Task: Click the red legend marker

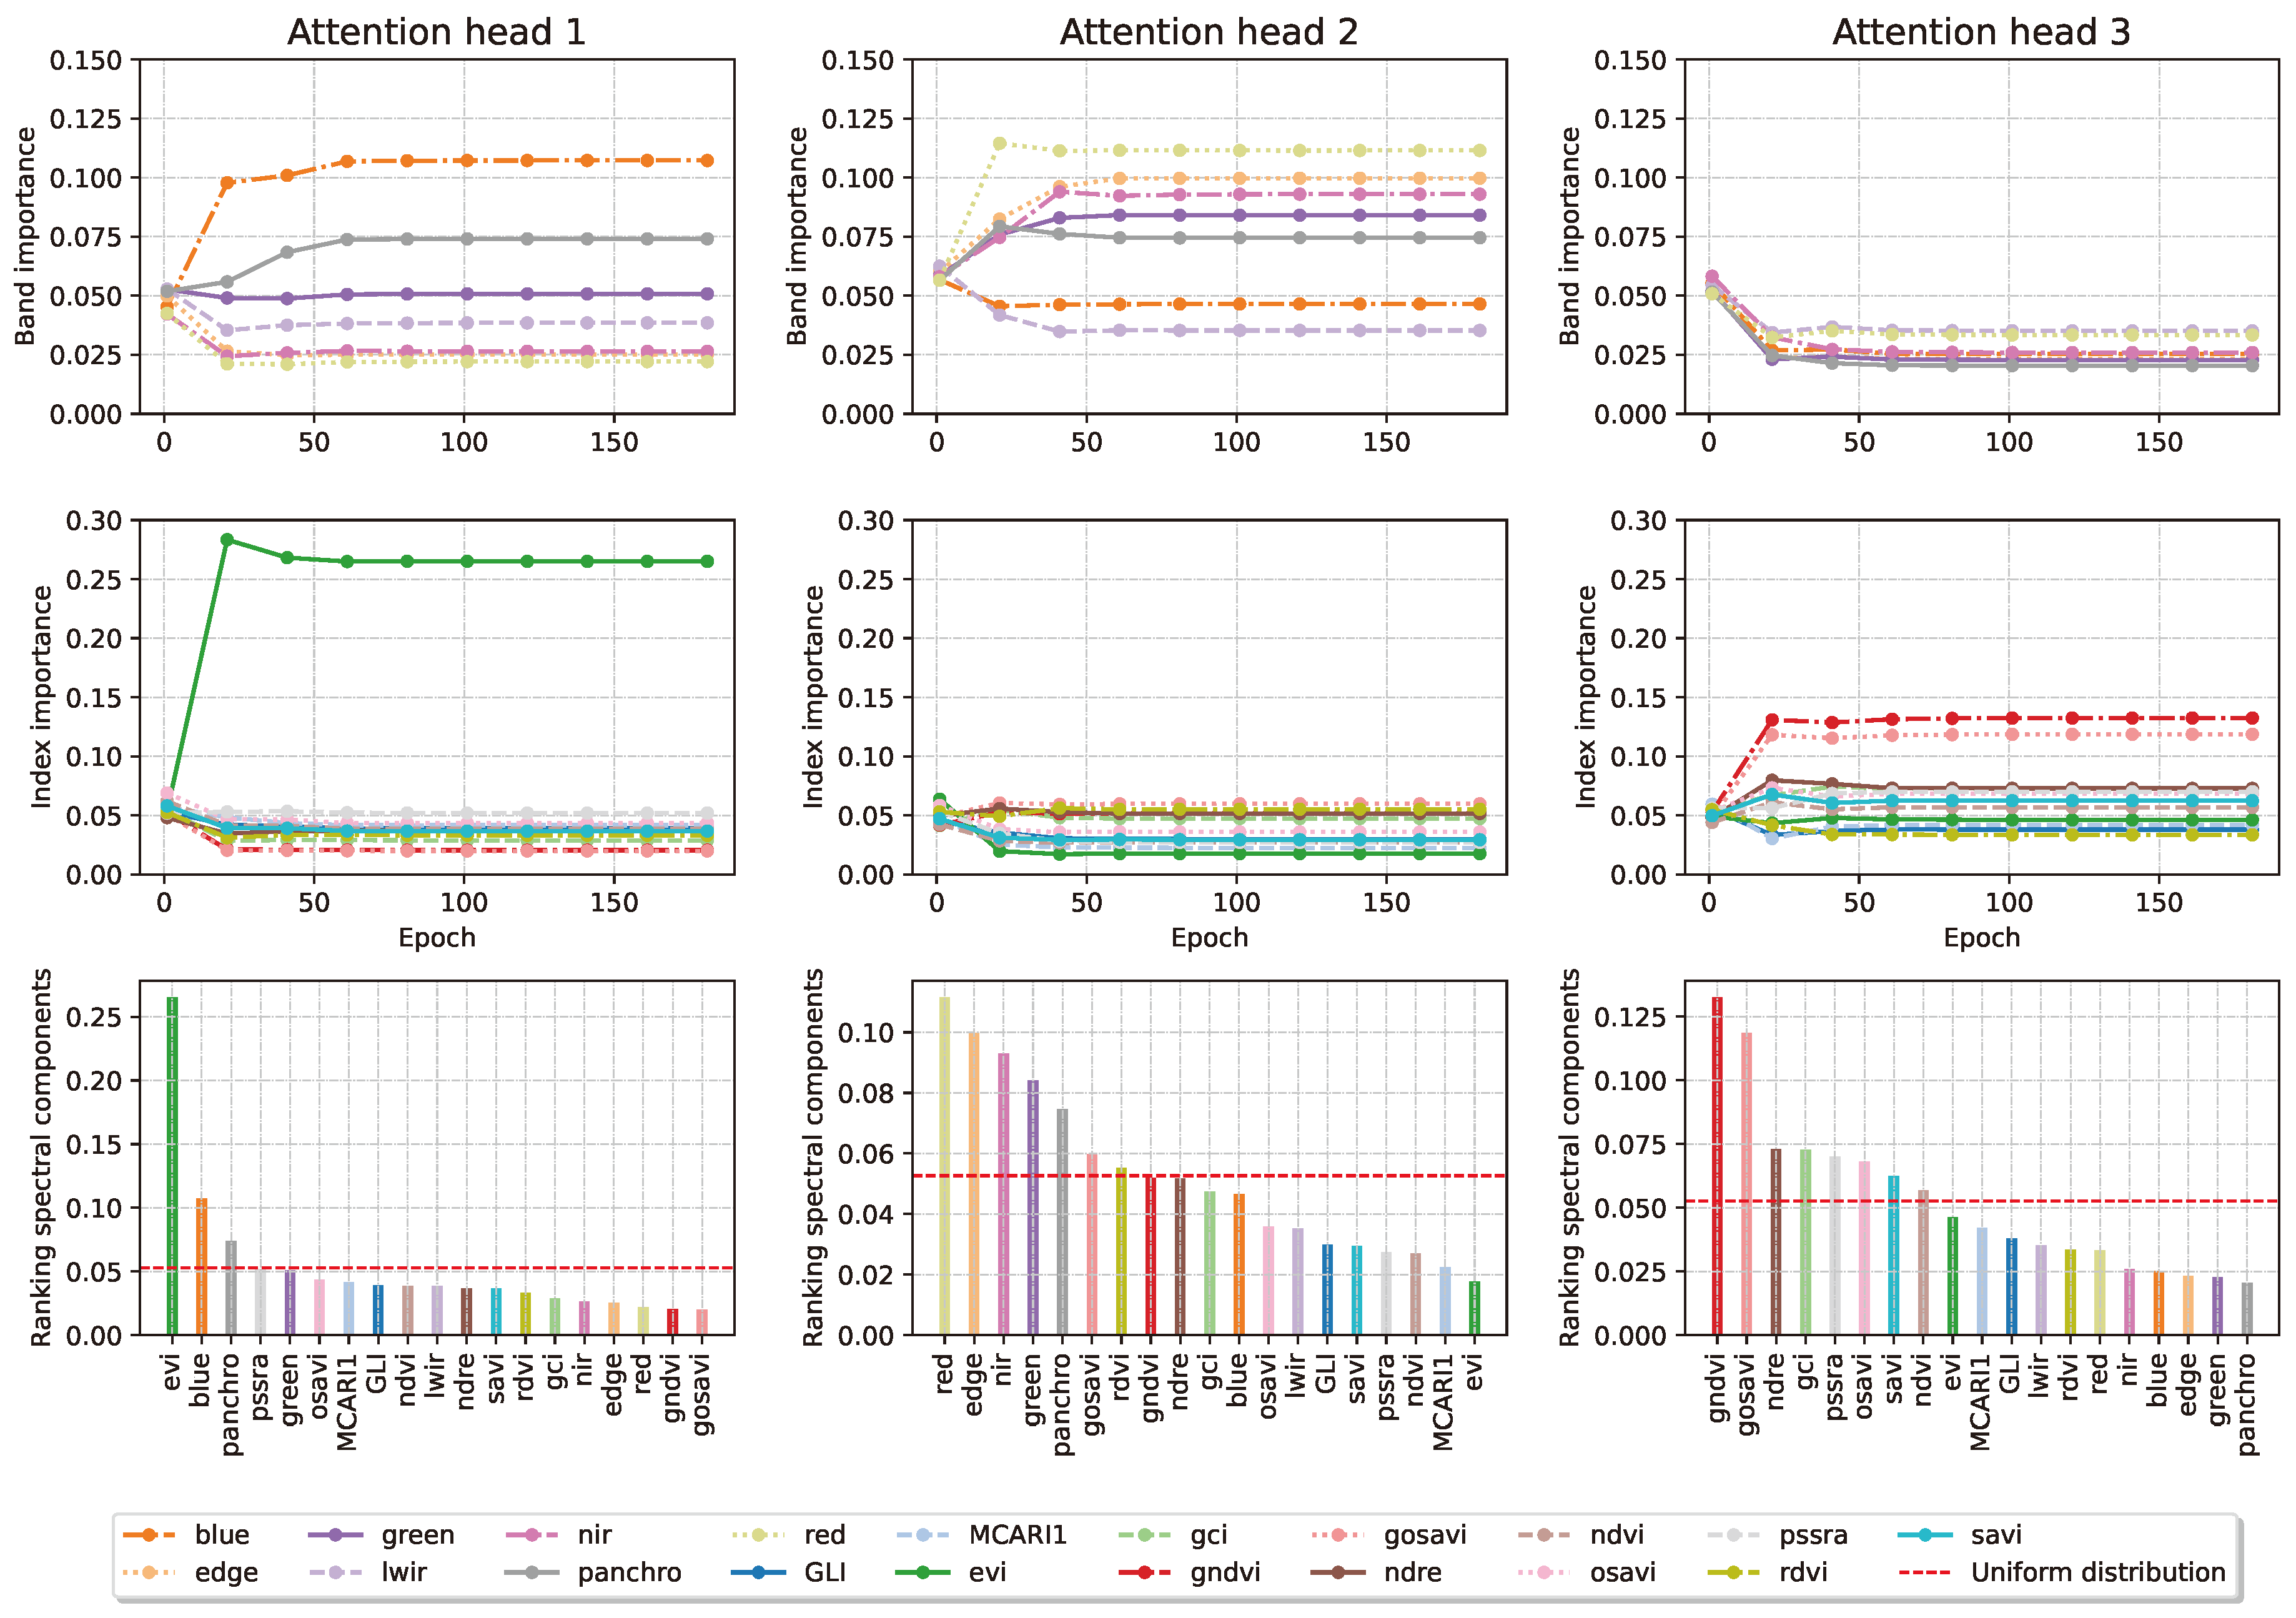Action: click(x=758, y=1535)
